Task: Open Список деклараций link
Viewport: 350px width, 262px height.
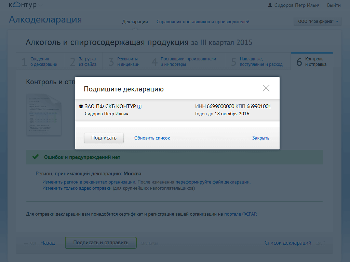Action: (x=288, y=243)
